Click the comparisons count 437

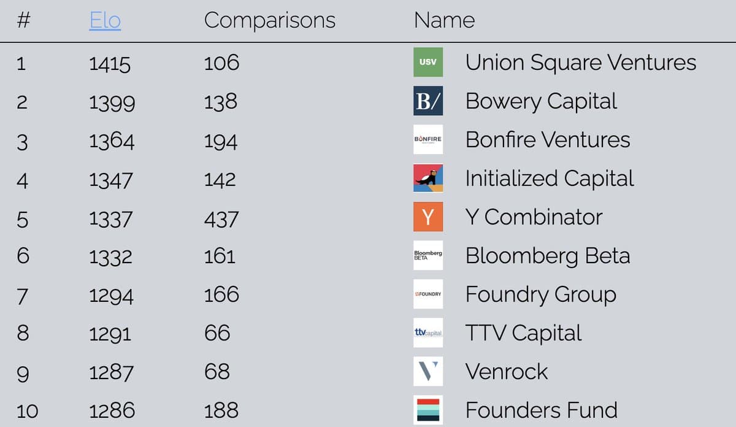[222, 218]
